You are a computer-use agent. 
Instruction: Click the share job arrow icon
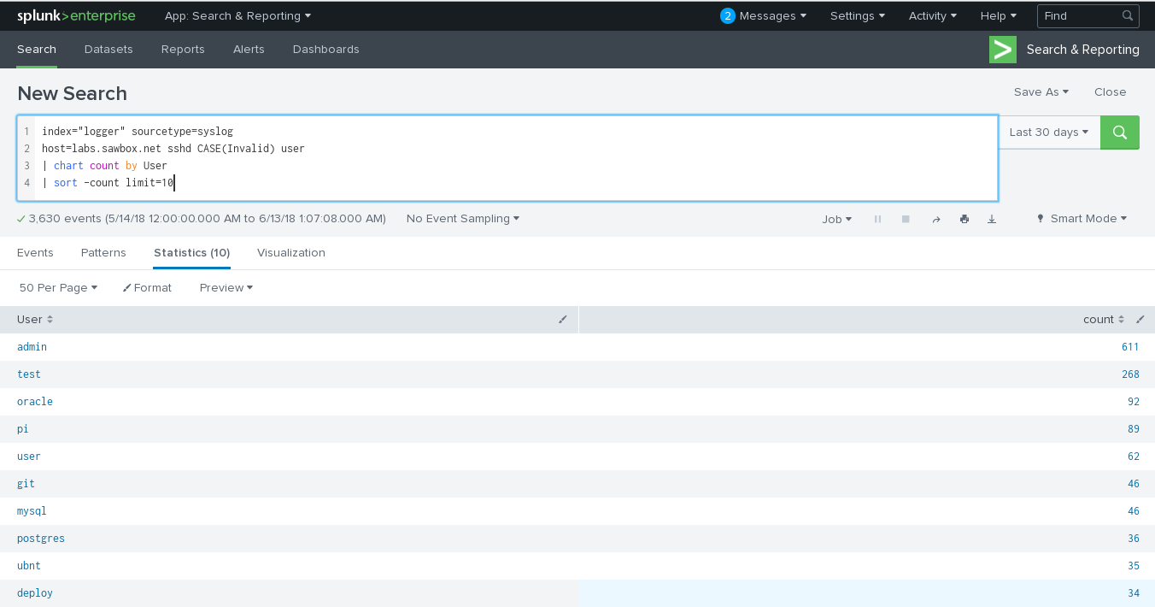pos(935,220)
